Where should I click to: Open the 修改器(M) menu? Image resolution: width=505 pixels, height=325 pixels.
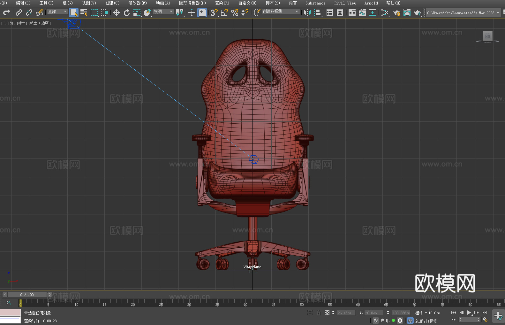[x=138, y=3]
